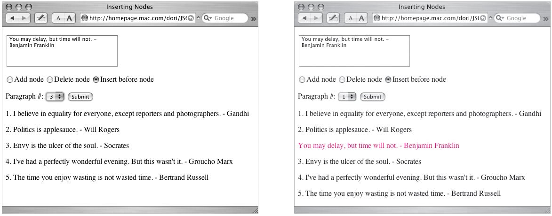This screenshot has width=552, height=216.
Task: Focus the Google search field in left window
Action: coord(225,18)
